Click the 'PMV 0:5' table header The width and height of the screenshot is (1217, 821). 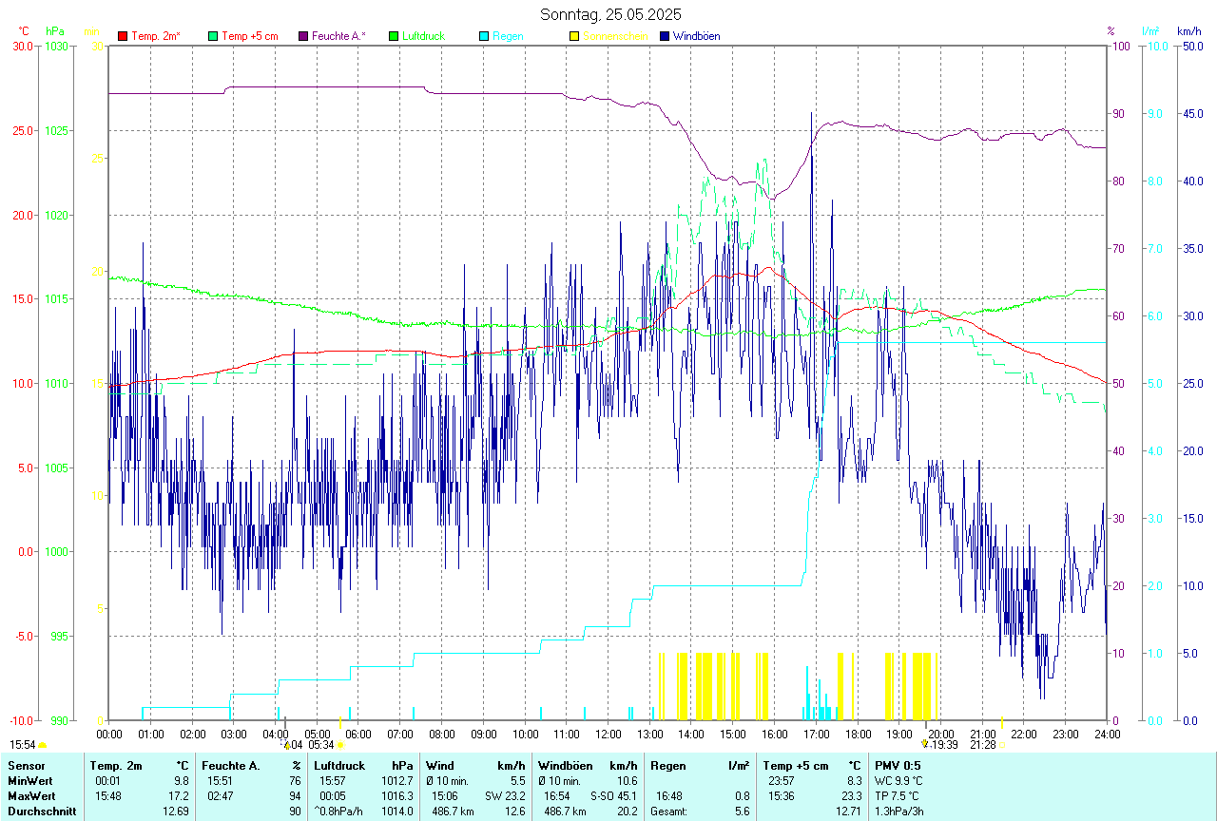point(898,765)
